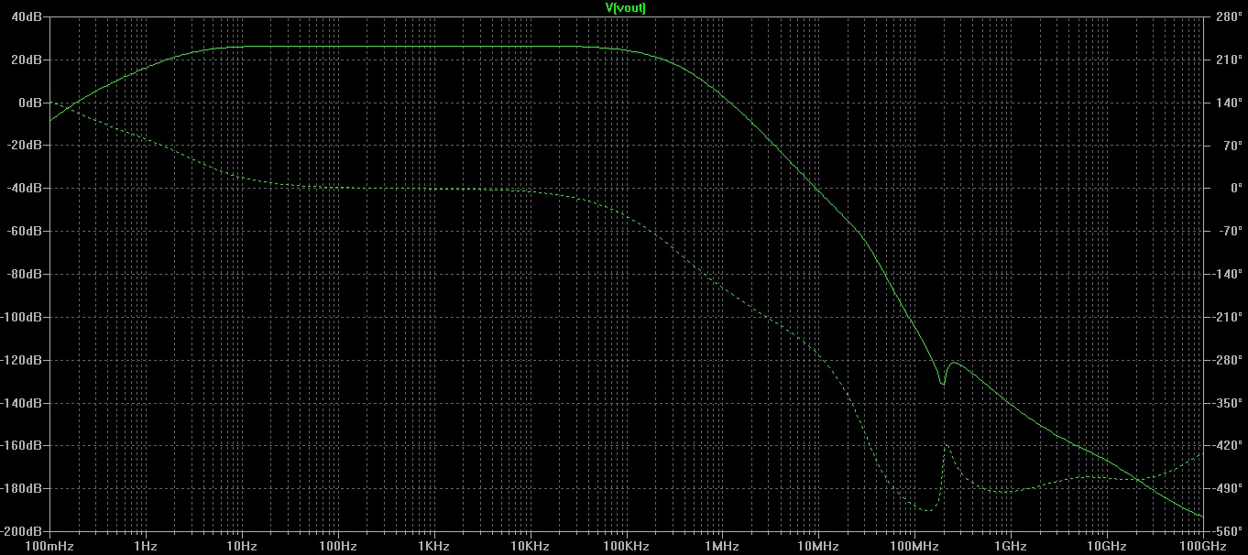Click the 20dB magnitude axis label
The image size is (1248, 555).
pyautogui.click(x=27, y=60)
